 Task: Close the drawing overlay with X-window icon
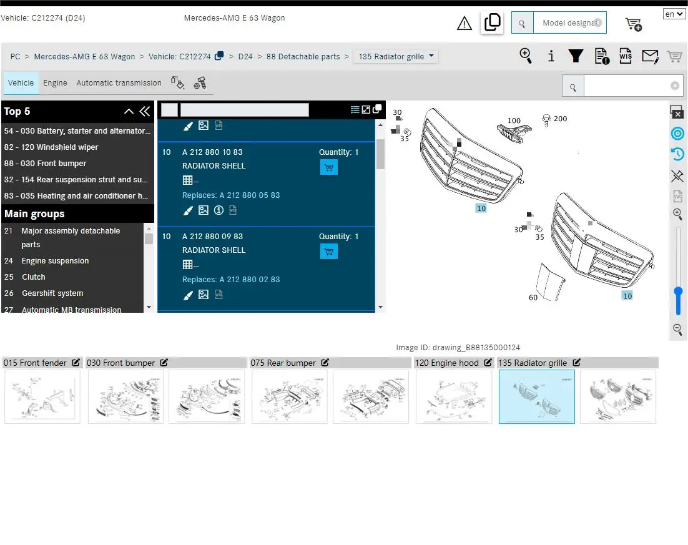(677, 112)
